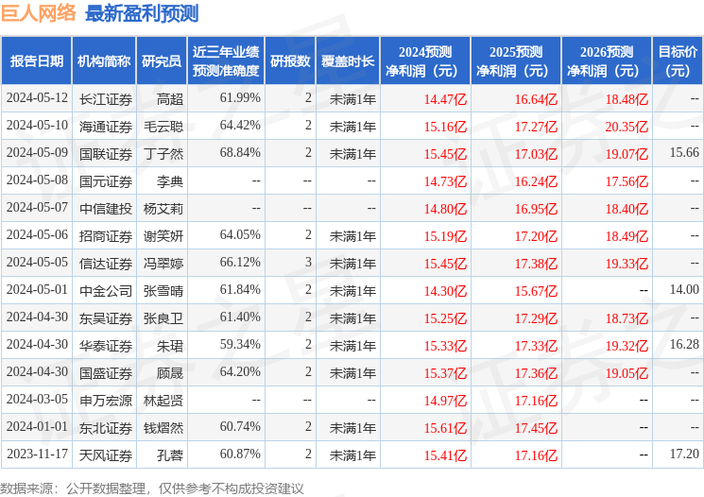Select 2026 forecast 18.48亿
This screenshot has height=497, width=704.
click(x=627, y=99)
